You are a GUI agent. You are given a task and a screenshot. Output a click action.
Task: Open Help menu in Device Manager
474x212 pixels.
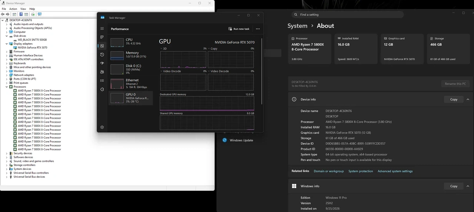(x=32, y=9)
